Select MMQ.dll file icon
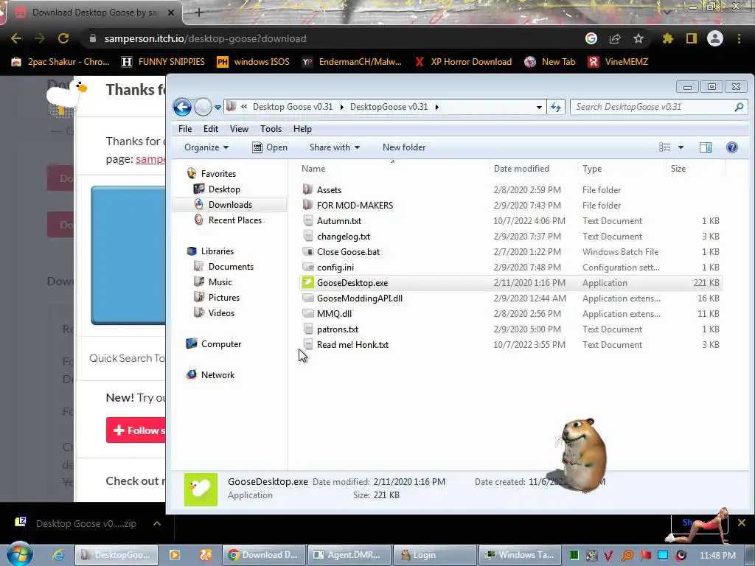Image resolution: width=755 pixels, height=566 pixels. click(x=307, y=314)
